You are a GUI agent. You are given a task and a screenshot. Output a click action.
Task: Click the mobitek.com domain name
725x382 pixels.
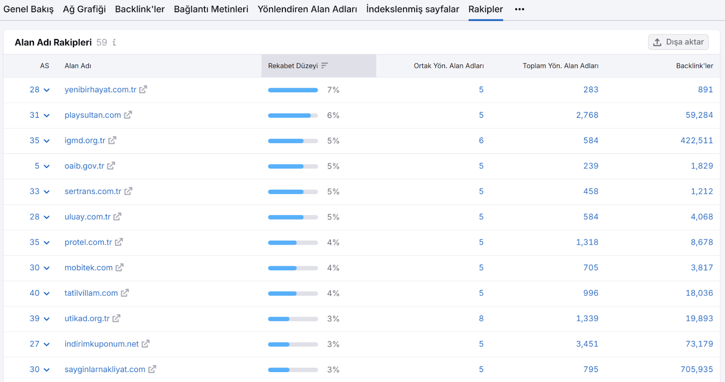[x=88, y=267]
